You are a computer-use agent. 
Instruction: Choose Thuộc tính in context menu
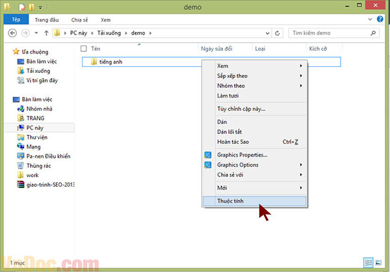255,201
